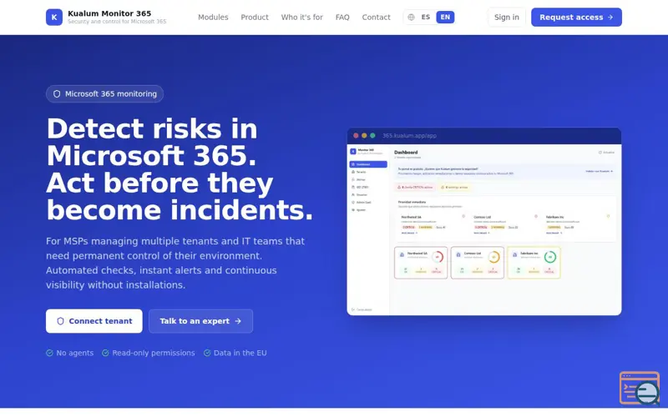Jump to the FAQ section
This screenshot has width=668, height=417.
coord(342,18)
